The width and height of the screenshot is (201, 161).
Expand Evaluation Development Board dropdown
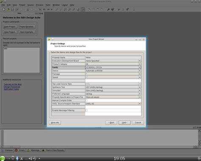pos(140,61)
